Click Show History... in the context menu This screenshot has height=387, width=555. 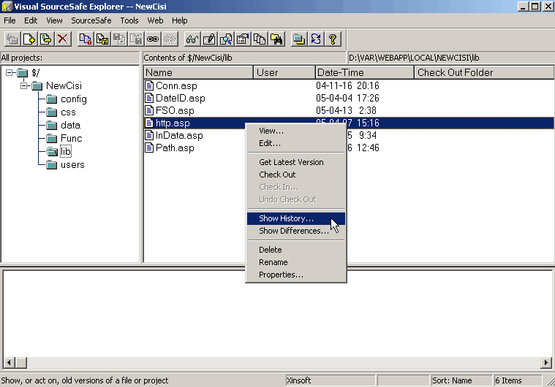(296, 218)
